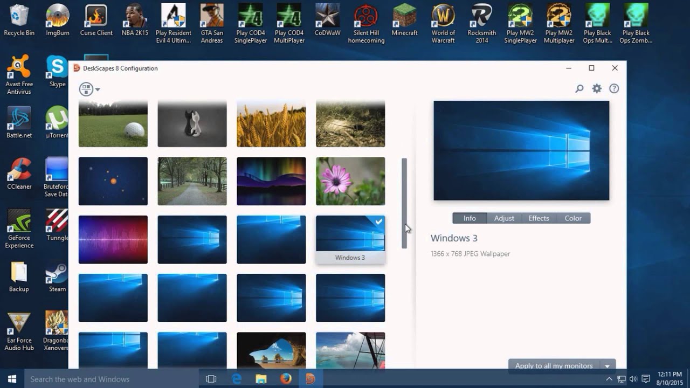Click the 'Windows 3' title in the info panel
The width and height of the screenshot is (690, 388).
[454, 238]
